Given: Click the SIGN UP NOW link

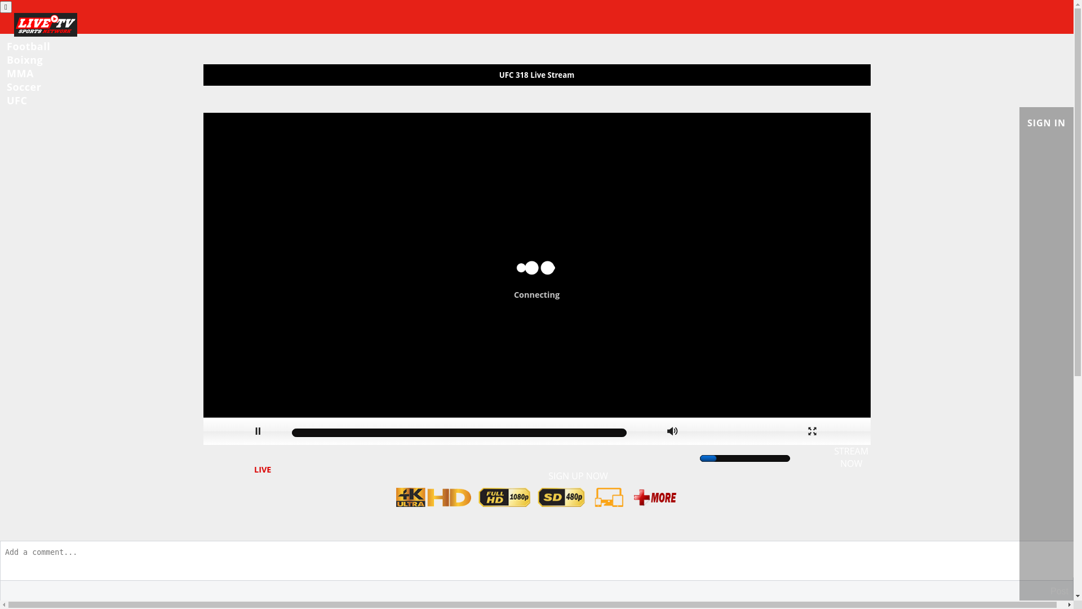Looking at the screenshot, I should pyautogui.click(x=578, y=476).
